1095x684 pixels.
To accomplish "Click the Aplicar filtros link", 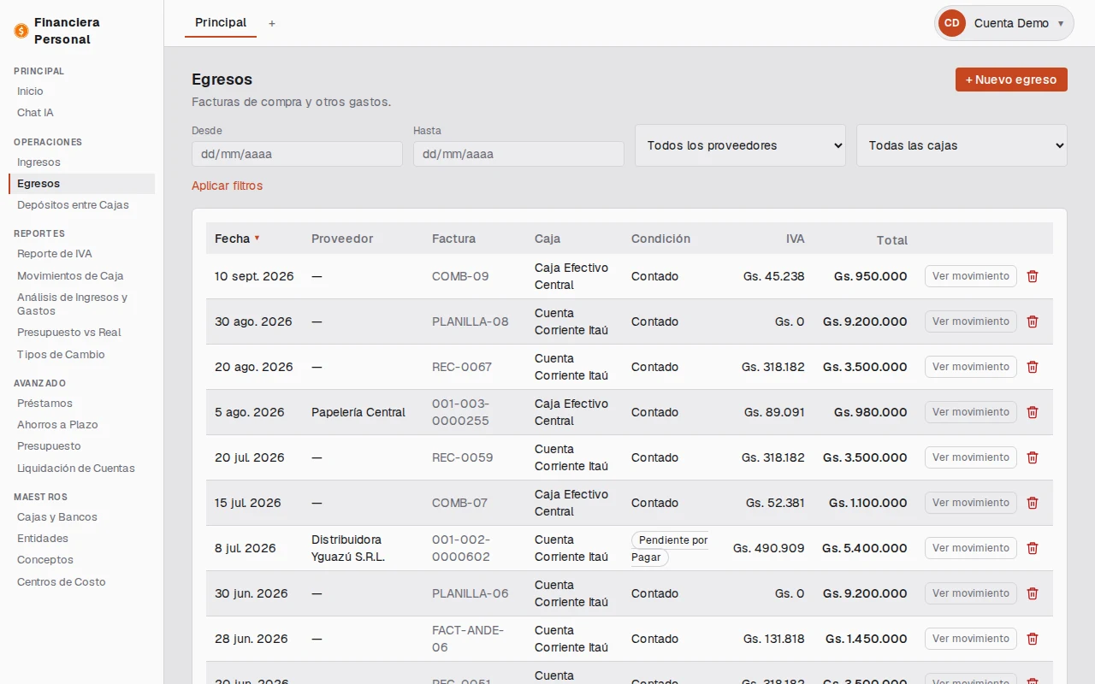I will (227, 186).
